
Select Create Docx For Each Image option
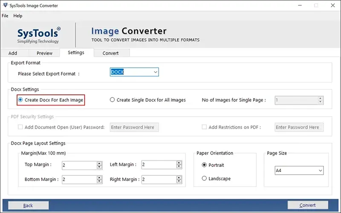click(x=20, y=100)
